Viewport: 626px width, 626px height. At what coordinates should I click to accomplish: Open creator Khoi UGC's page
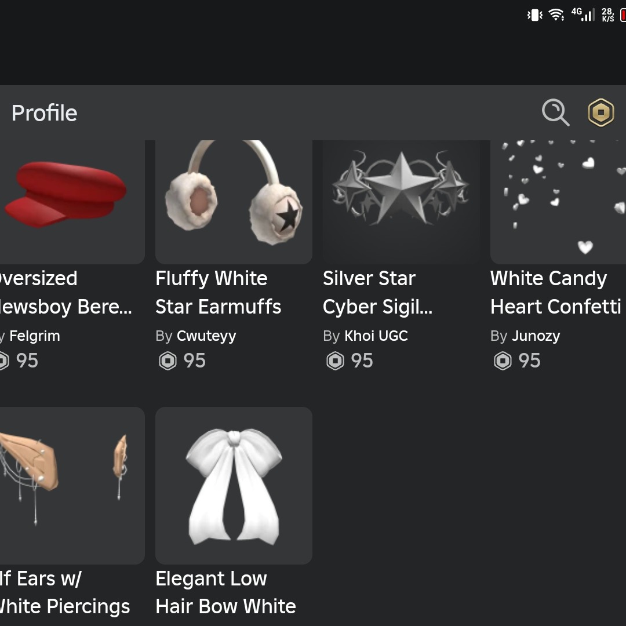pyautogui.click(x=376, y=336)
